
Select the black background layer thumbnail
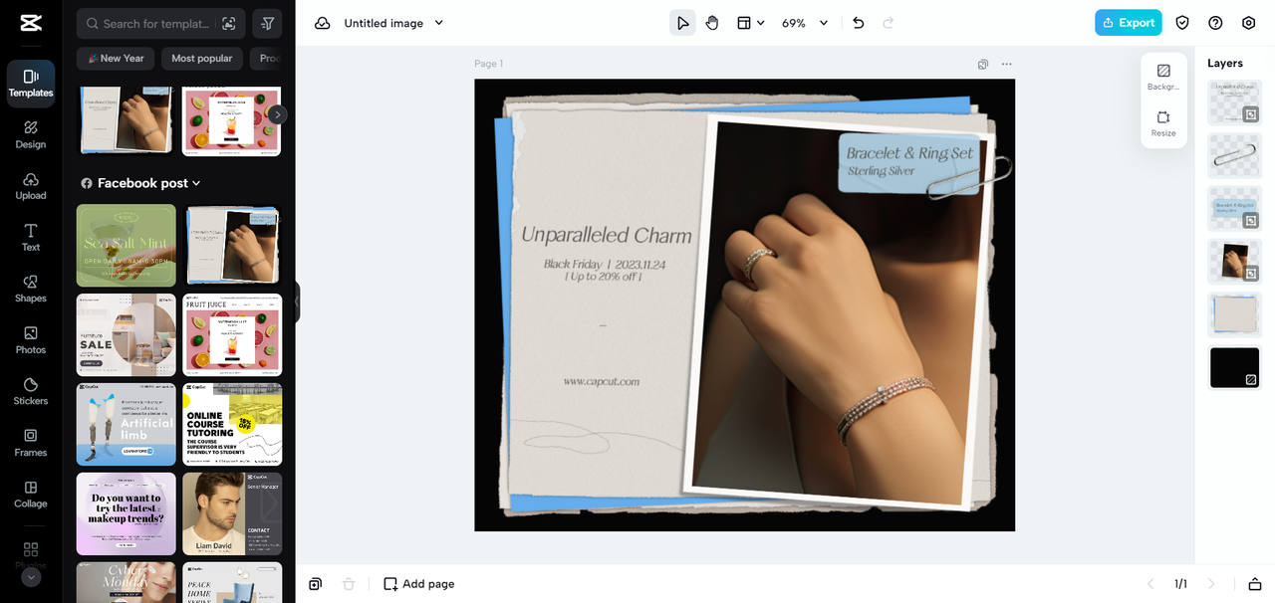(x=1234, y=367)
